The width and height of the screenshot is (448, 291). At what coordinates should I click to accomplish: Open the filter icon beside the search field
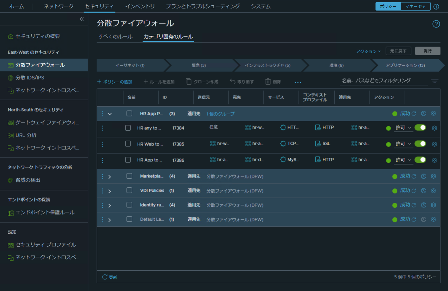tap(435, 81)
